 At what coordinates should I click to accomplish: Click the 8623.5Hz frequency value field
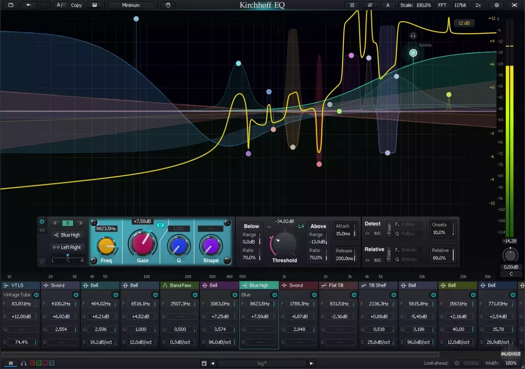[106, 228]
